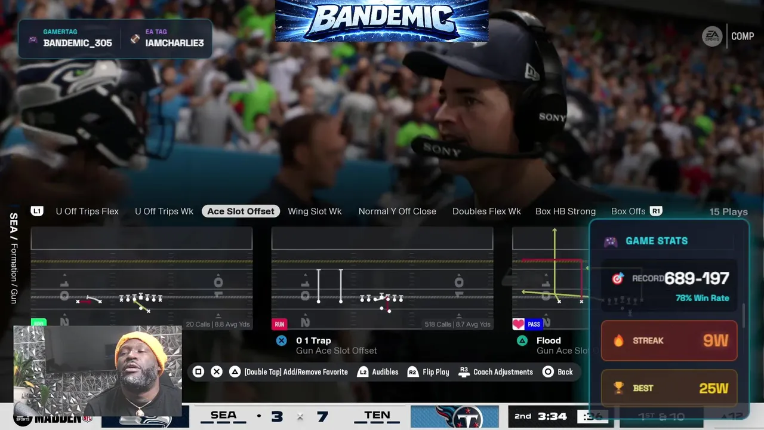Click the SEA Formation Gun vertical label

(14, 258)
